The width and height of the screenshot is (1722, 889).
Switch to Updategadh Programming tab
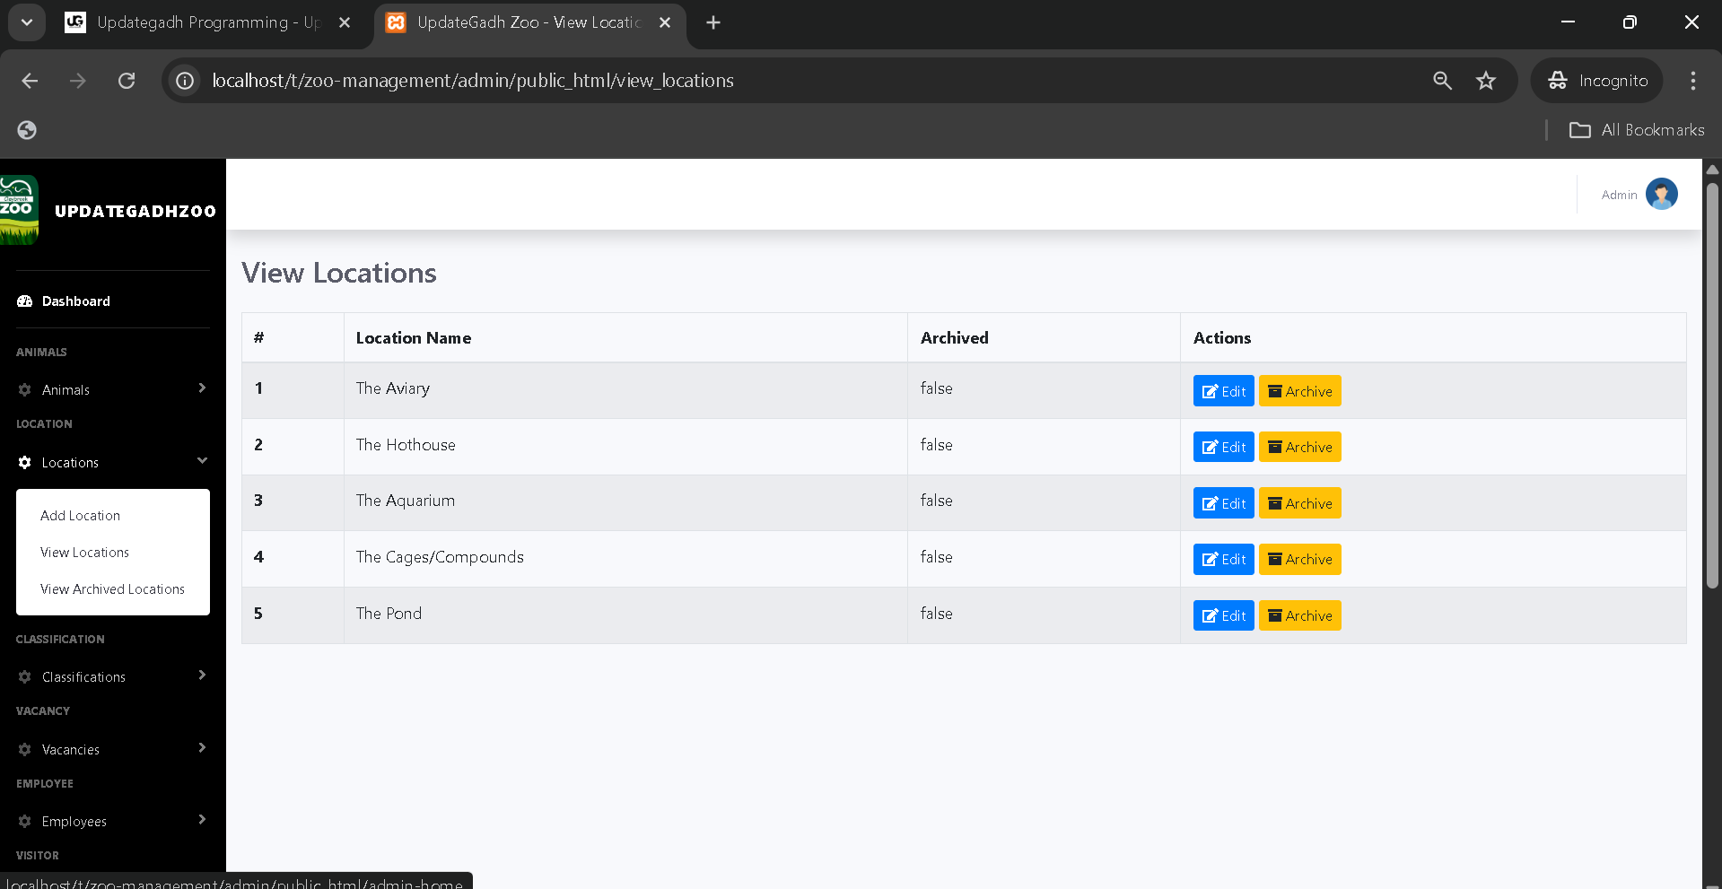pyautogui.click(x=206, y=22)
